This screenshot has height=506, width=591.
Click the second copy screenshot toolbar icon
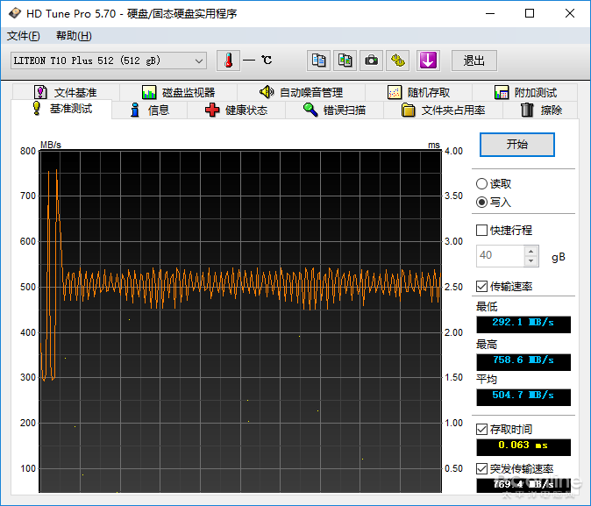point(345,61)
